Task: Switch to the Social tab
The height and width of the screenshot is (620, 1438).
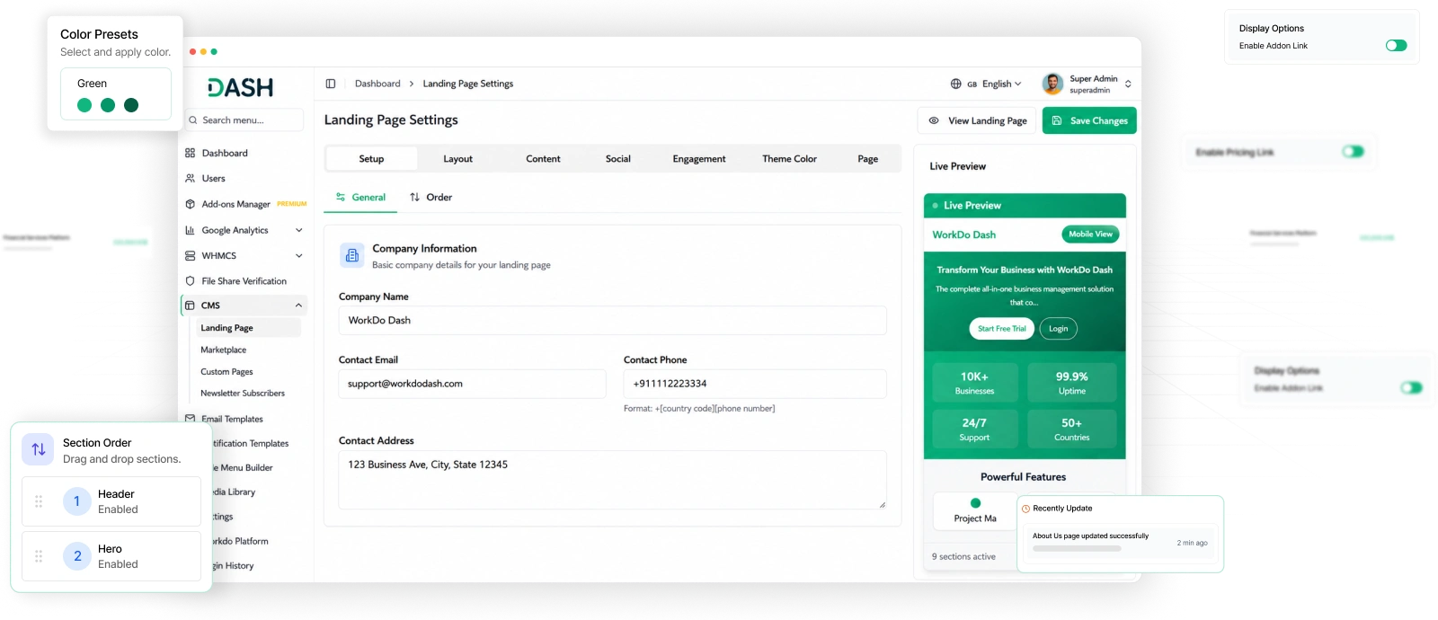Action: click(617, 159)
